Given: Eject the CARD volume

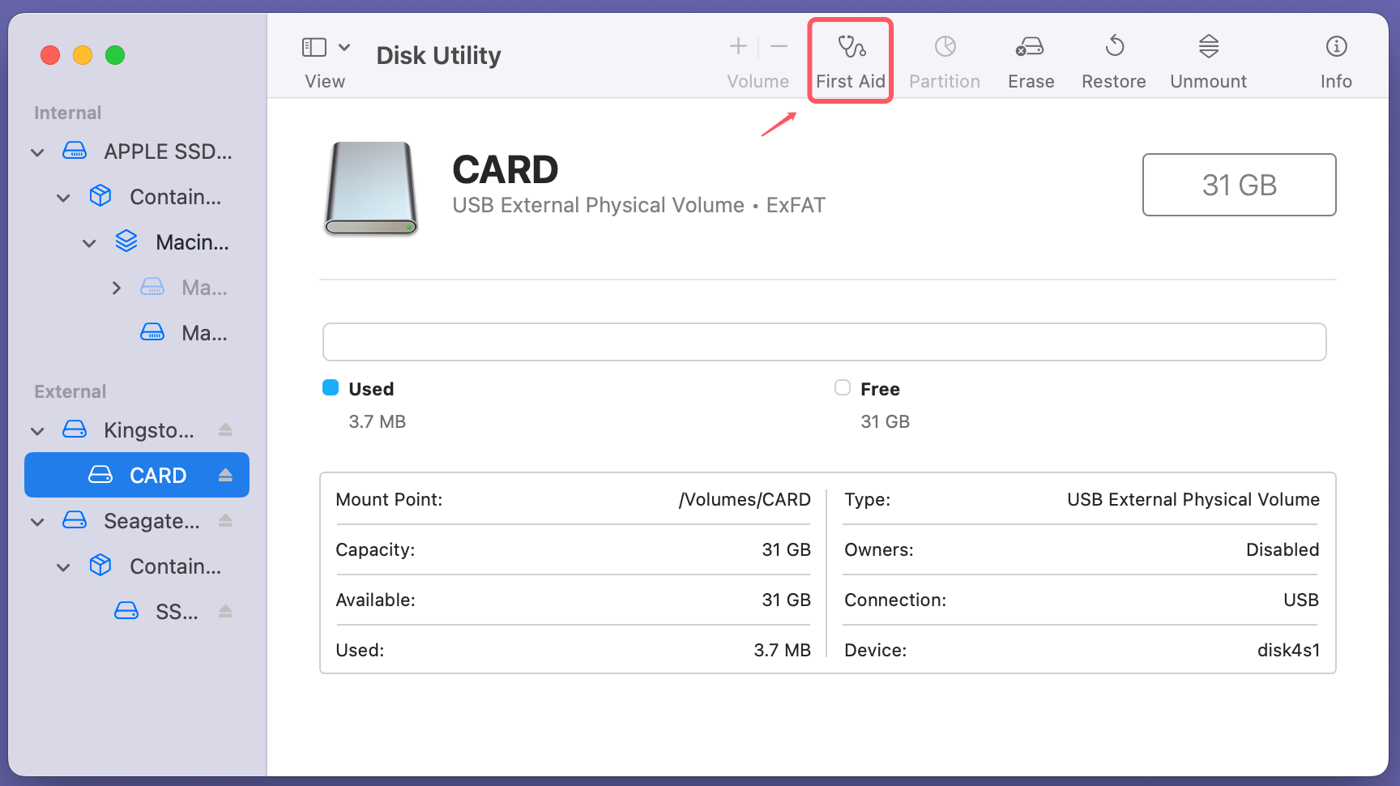Looking at the screenshot, I should (x=225, y=475).
